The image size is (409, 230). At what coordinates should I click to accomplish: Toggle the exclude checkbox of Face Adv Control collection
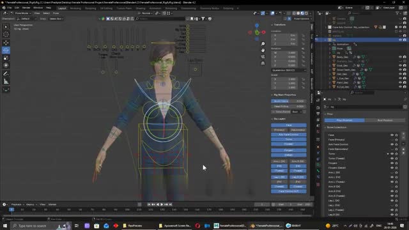pos(396,27)
